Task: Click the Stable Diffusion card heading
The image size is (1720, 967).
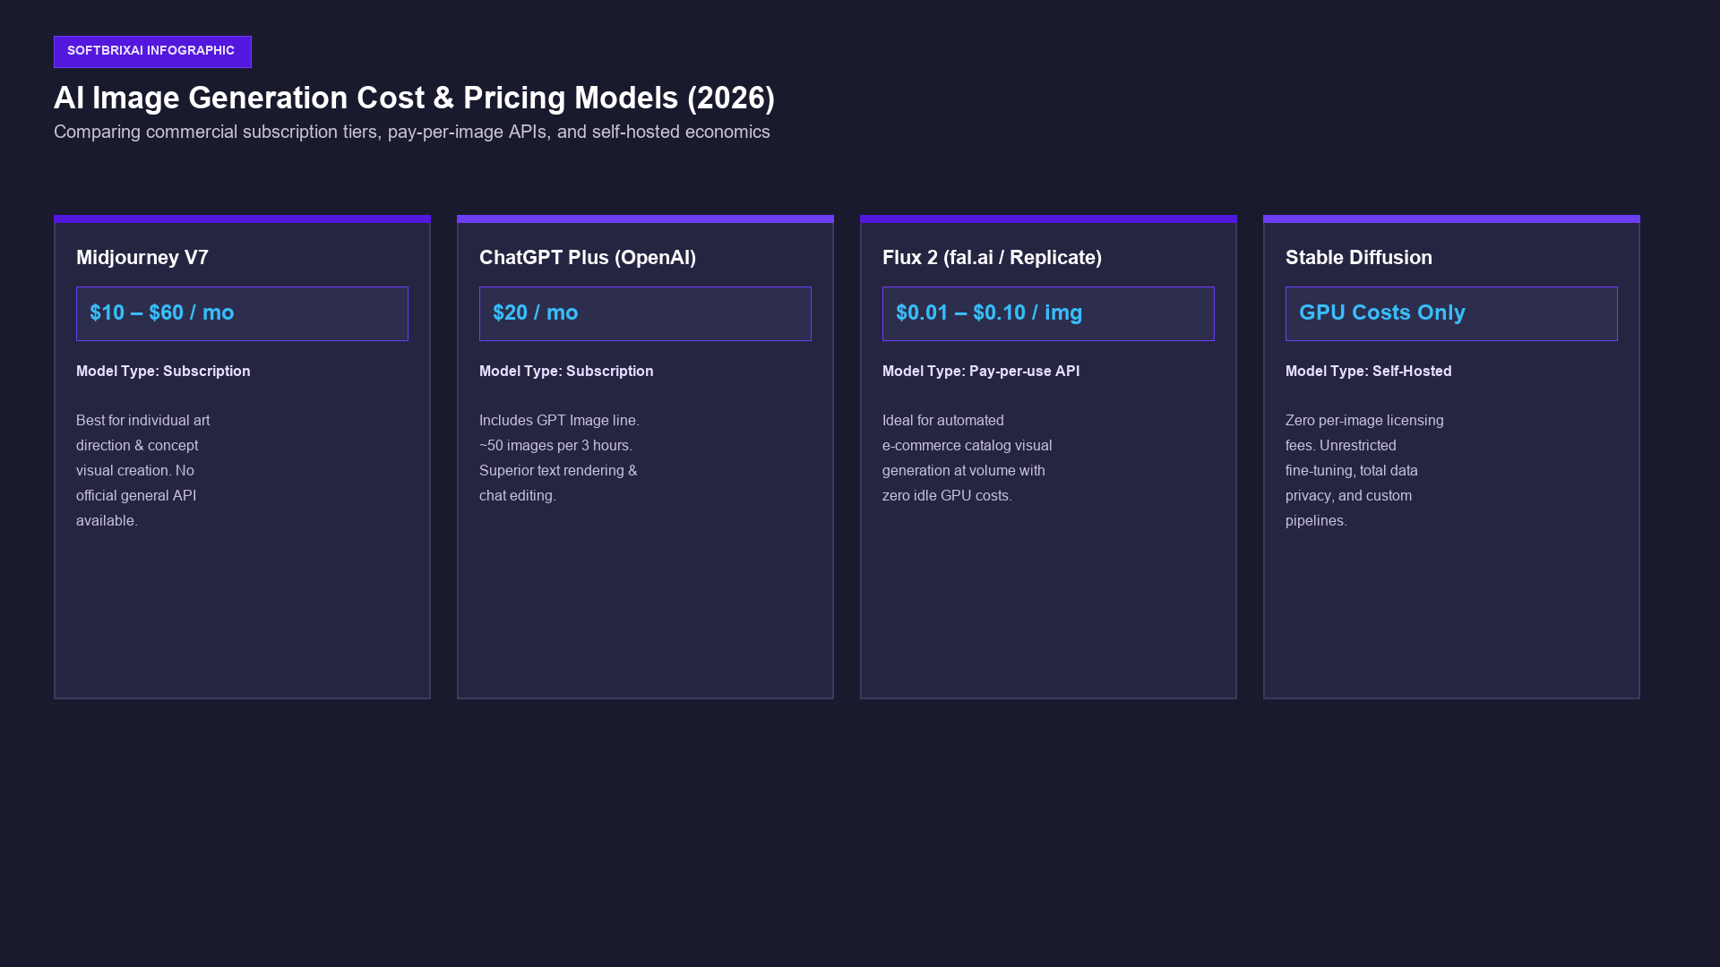Action: click(x=1359, y=258)
